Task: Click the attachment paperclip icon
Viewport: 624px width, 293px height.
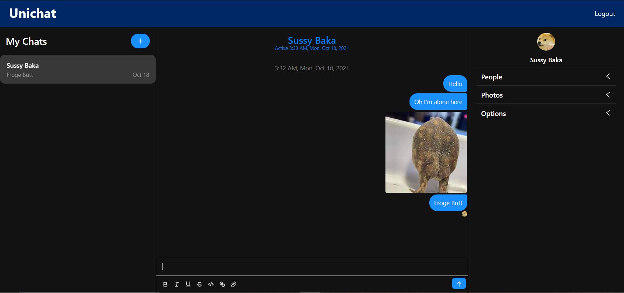Action: (233, 284)
